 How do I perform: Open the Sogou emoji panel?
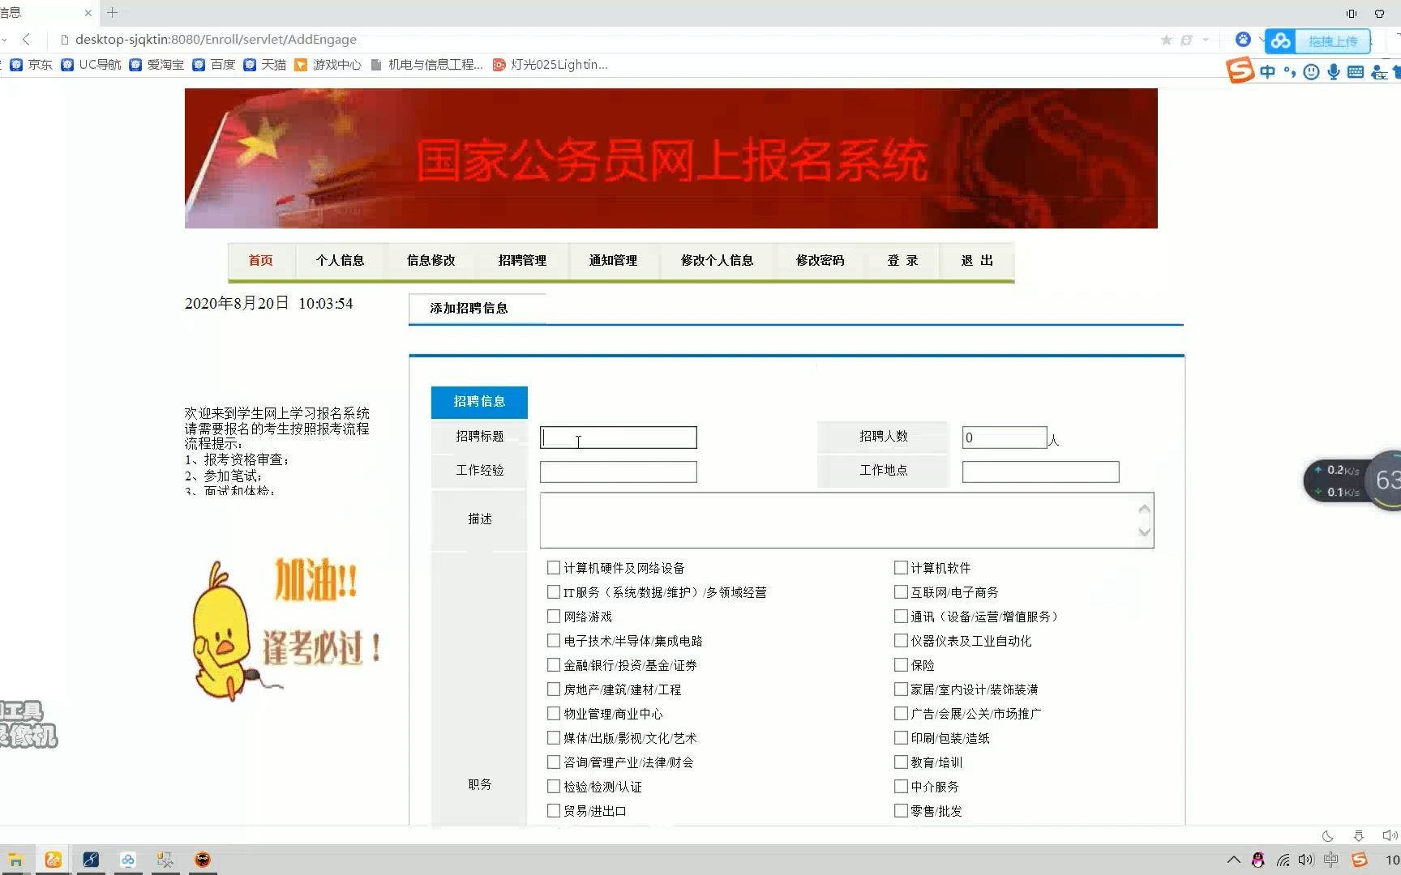pos(1311,71)
